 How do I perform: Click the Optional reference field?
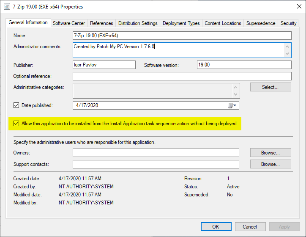click(182, 76)
